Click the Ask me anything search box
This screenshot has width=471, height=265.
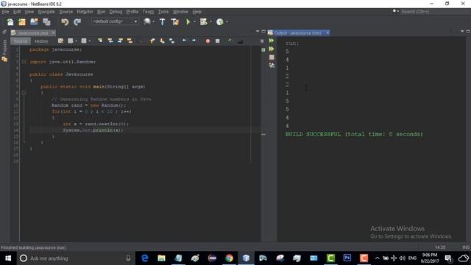[x=75, y=258]
